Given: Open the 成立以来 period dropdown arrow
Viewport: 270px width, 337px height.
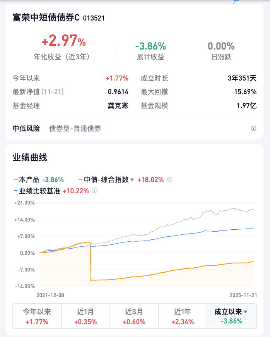Looking at the screenshot, I should [245, 311].
